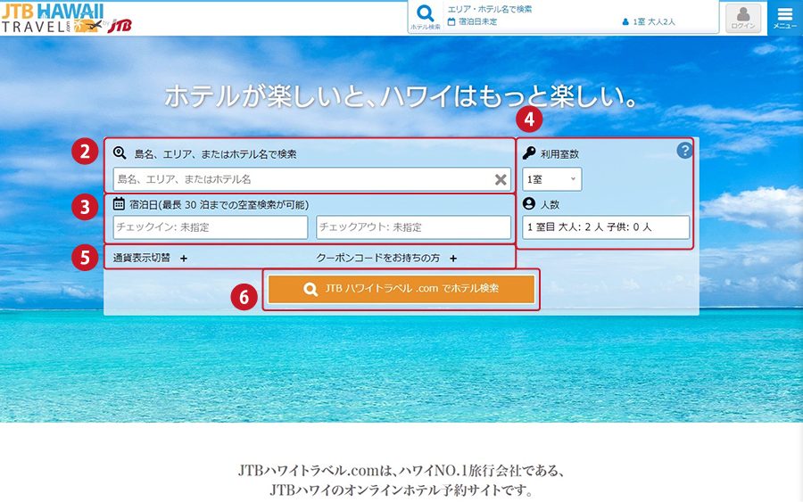Click the JTBハワイトラベル.comは intro paragraph text
The width and height of the screenshot is (803, 502).
coord(401,480)
